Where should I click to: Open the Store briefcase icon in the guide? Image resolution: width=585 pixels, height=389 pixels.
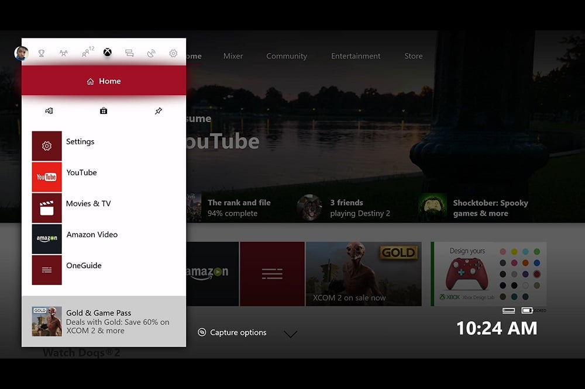click(x=103, y=111)
